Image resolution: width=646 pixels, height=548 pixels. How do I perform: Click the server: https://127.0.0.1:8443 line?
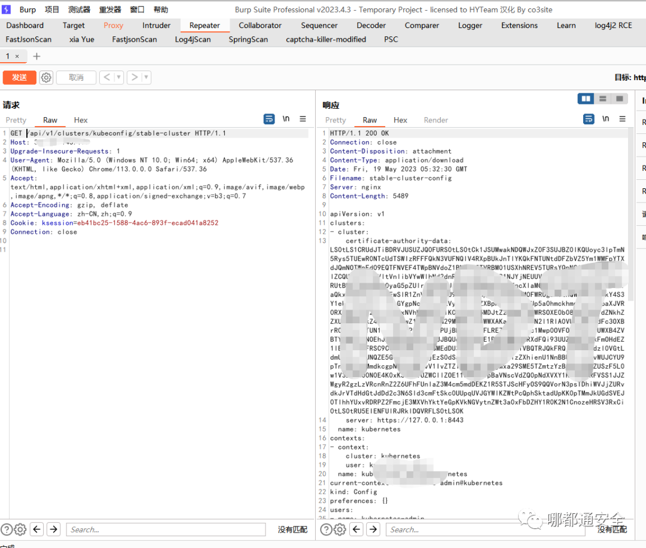[x=404, y=420]
